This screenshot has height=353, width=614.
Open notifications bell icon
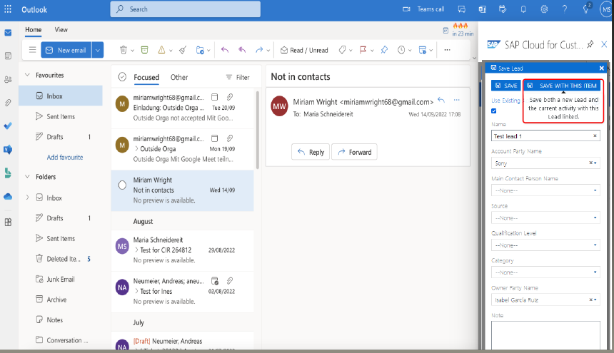523,9
